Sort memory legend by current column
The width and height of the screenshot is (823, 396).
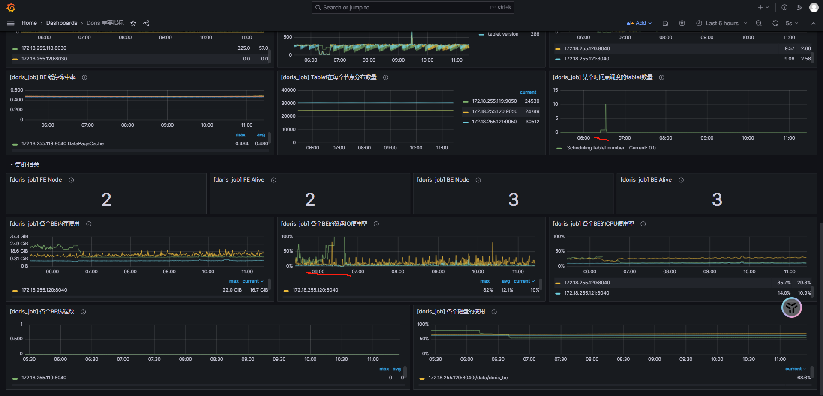coord(253,281)
